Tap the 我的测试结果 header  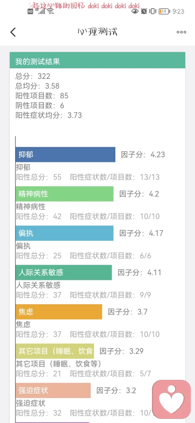(x=97, y=61)
